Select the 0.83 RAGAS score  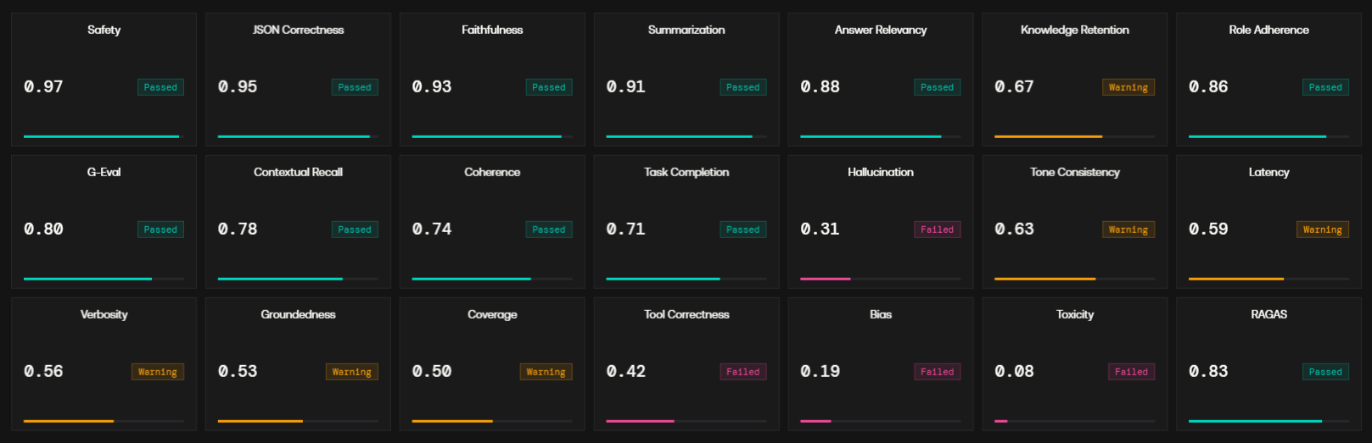[x=1209, y=371]
